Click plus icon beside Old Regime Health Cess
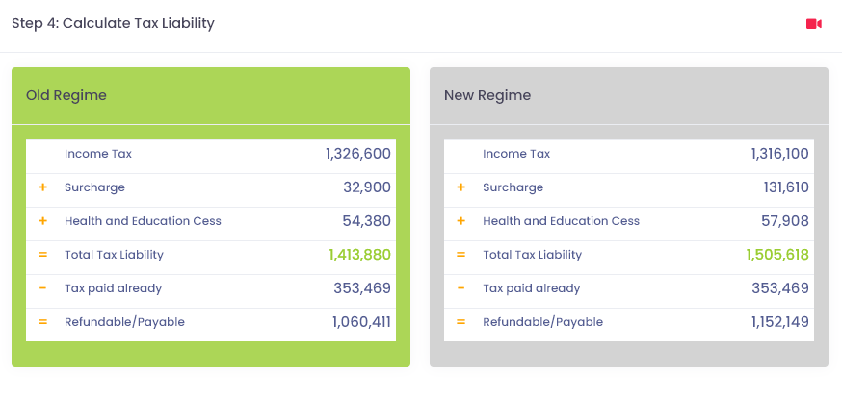The height and width of the screenshot is (398, 842). (x=43, y=221)
